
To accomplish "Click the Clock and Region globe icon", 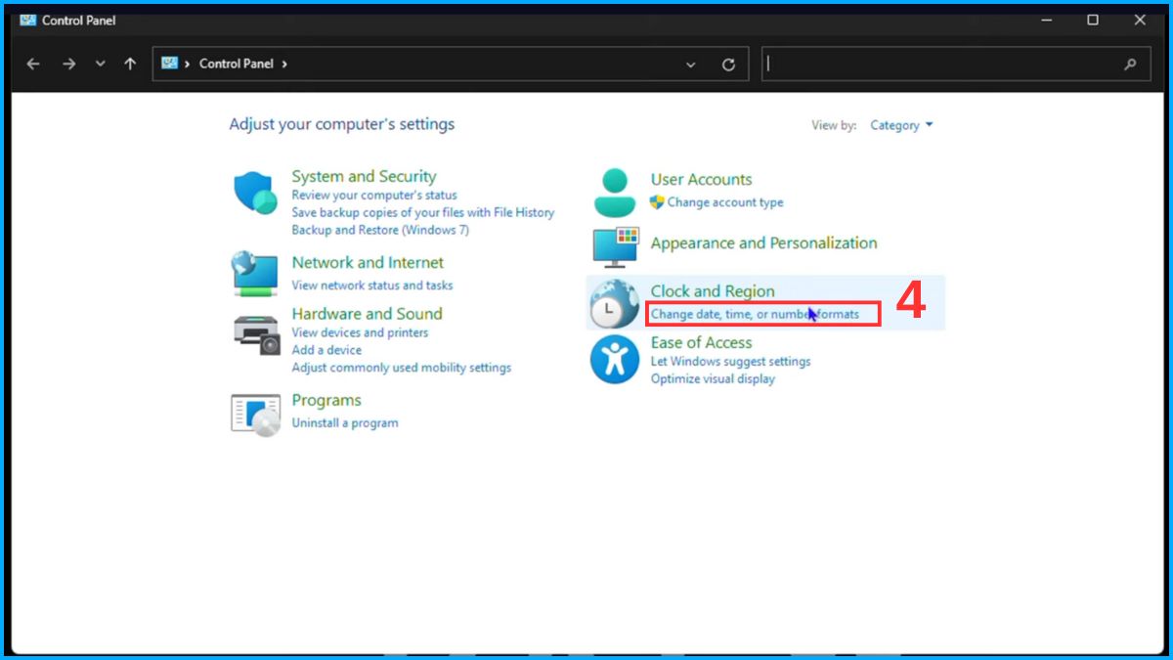I will pos(615,303).
